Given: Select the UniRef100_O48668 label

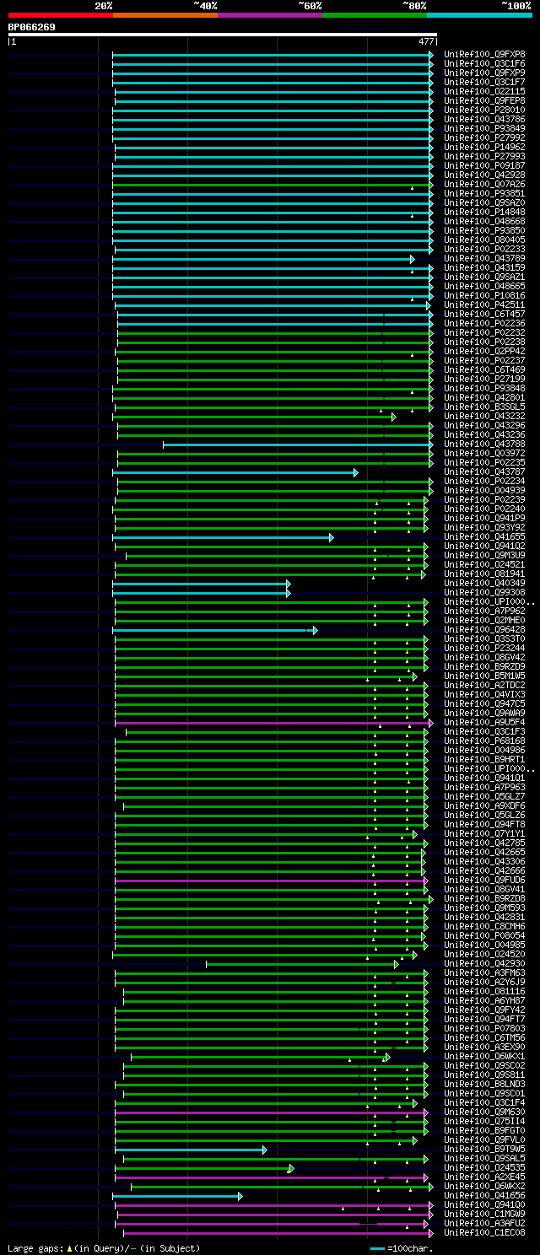Looking at the screenshot, I should pyautogui.click(x=484, y=222).
